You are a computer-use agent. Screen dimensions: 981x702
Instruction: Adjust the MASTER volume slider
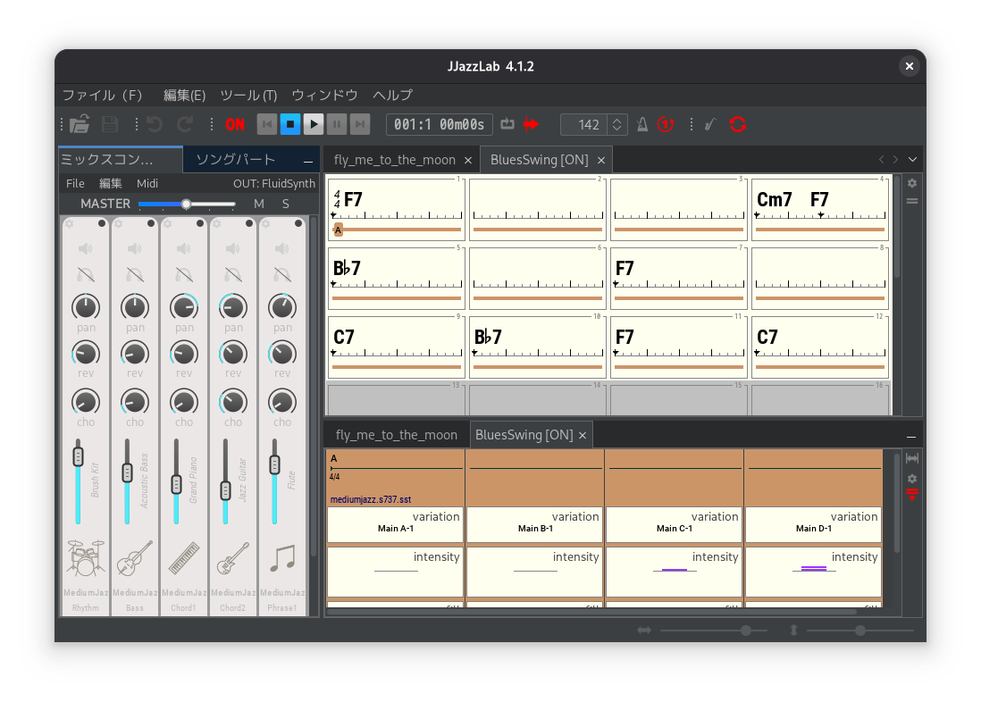(187, 204)
